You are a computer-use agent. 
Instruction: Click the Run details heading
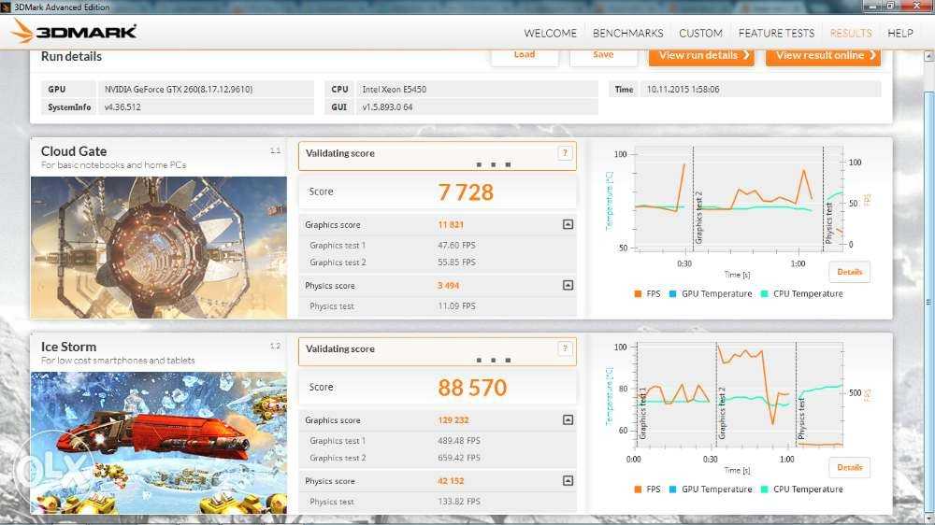pyautogui.click(x=71, y=57)
